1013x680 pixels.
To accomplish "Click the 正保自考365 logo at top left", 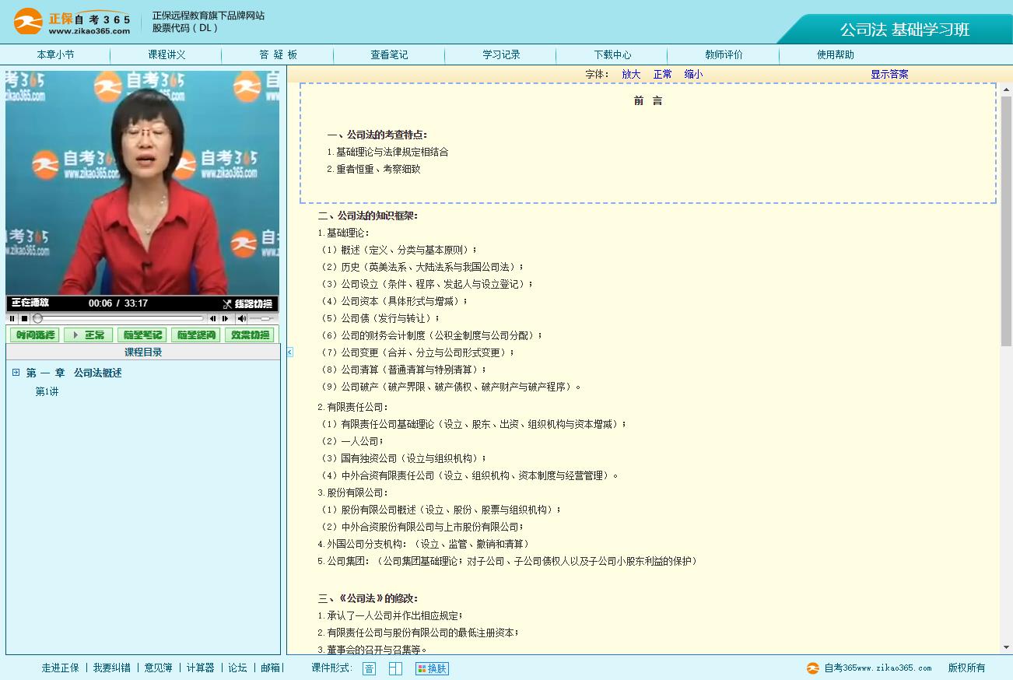I will [72, 22].
